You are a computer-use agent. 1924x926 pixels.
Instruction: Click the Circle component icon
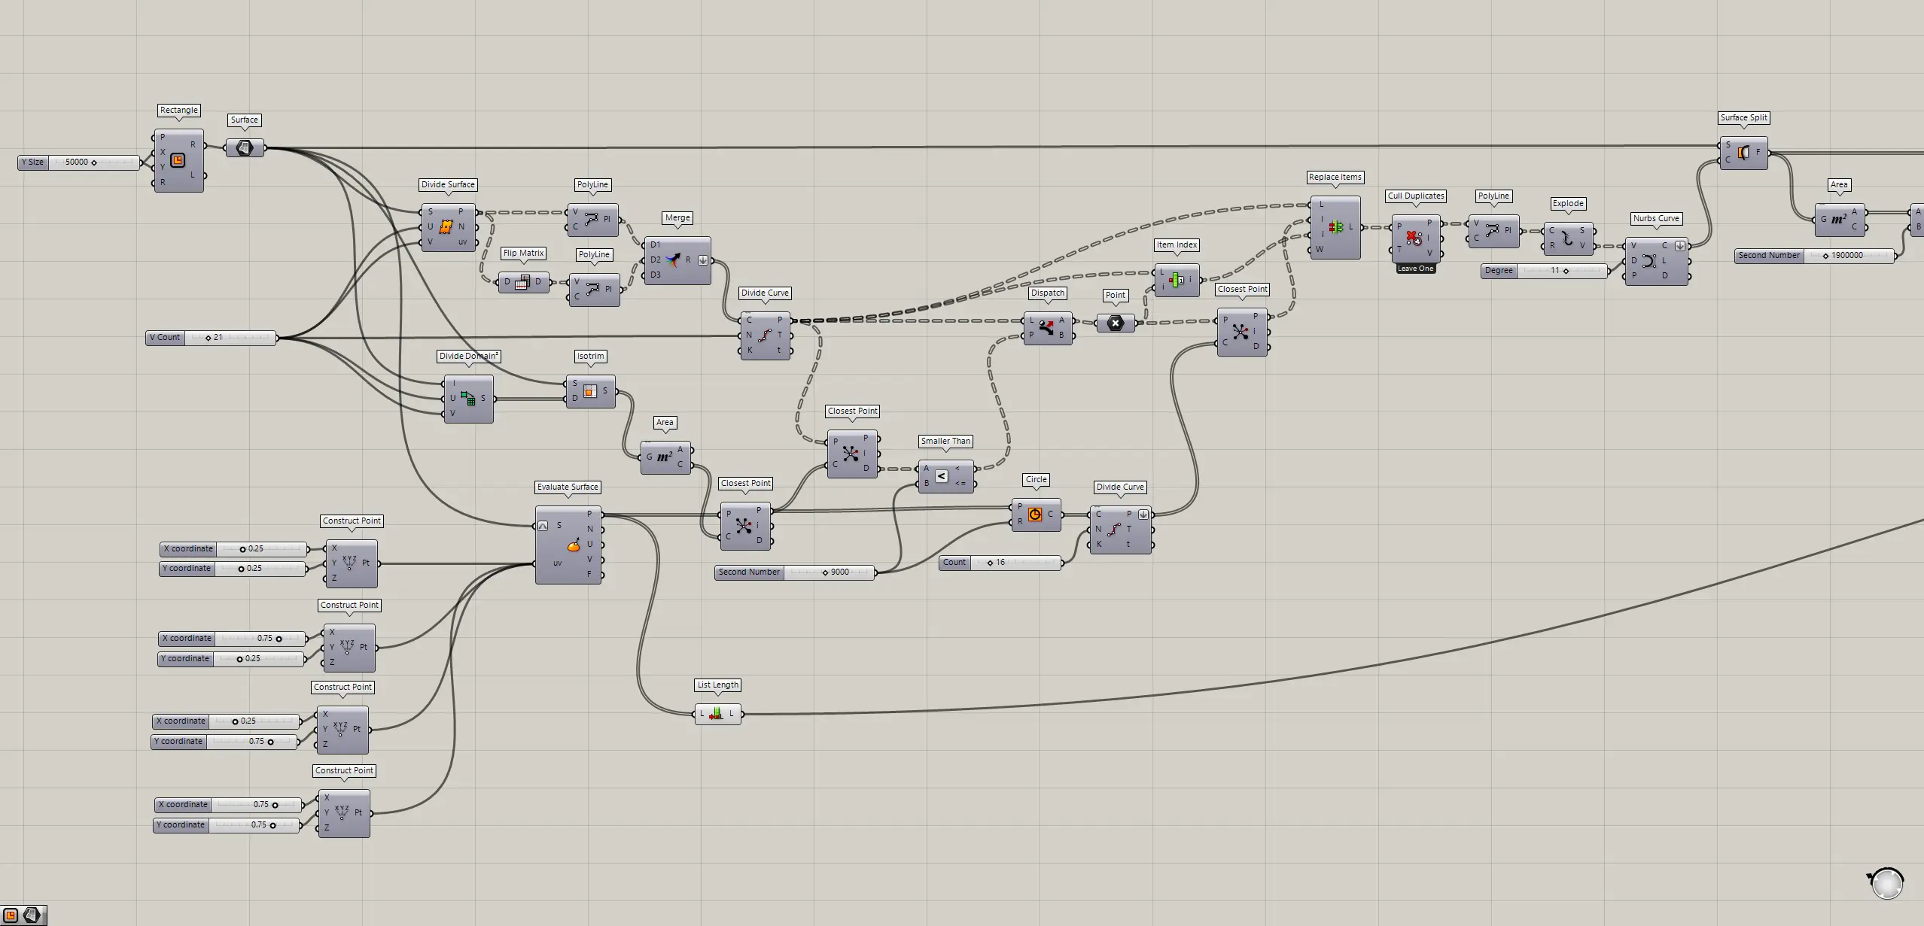pos(1035,515)
